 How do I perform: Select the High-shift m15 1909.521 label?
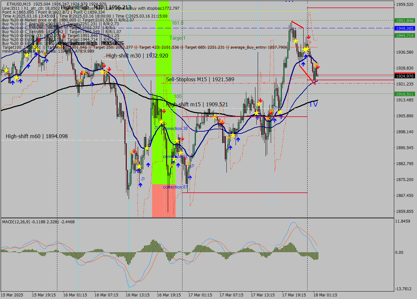click(x=197, y=104)
